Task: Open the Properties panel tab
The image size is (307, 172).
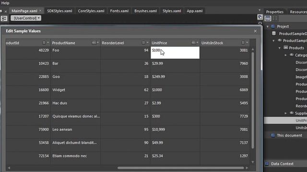Action: (x=274, y=12)
